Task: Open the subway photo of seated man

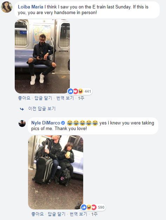Action: pos(42,56)
